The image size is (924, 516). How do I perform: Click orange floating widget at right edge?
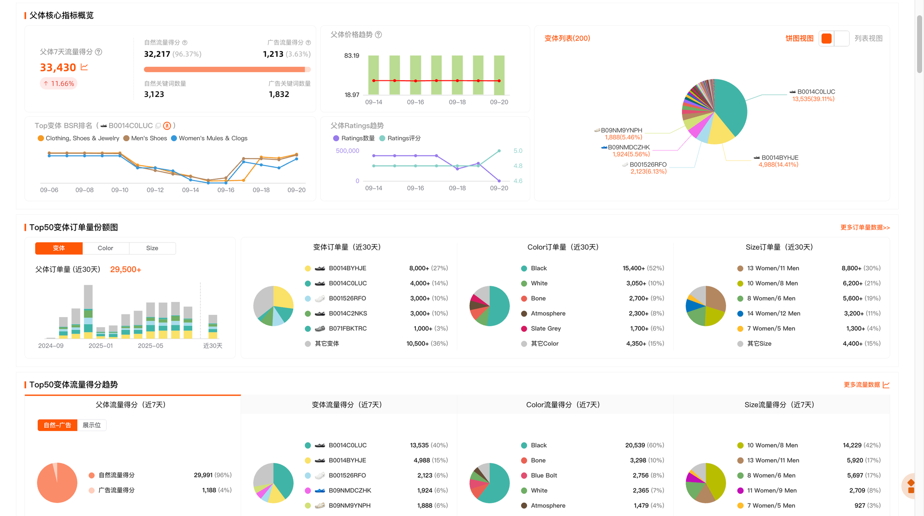tap(911, 486)
